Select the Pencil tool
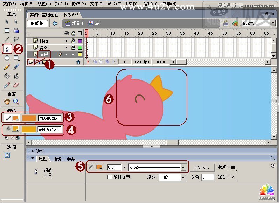Screen dimensions: 279x203 7,67
